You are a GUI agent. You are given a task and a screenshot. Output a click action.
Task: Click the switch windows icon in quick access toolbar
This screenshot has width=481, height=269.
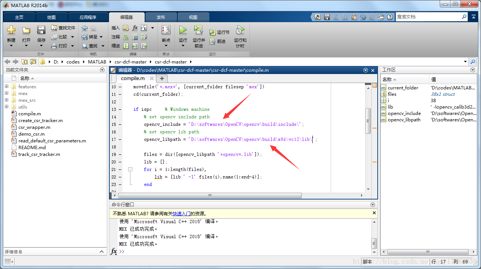pos(381,17)
